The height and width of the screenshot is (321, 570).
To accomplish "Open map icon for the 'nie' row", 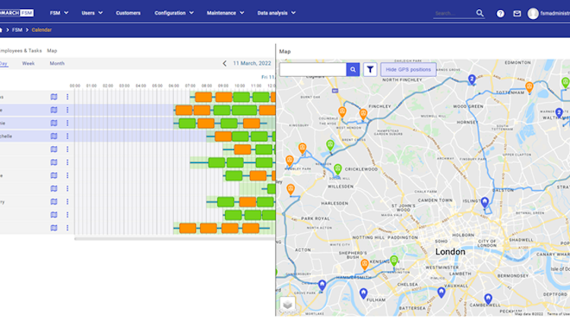I will 54,123.
